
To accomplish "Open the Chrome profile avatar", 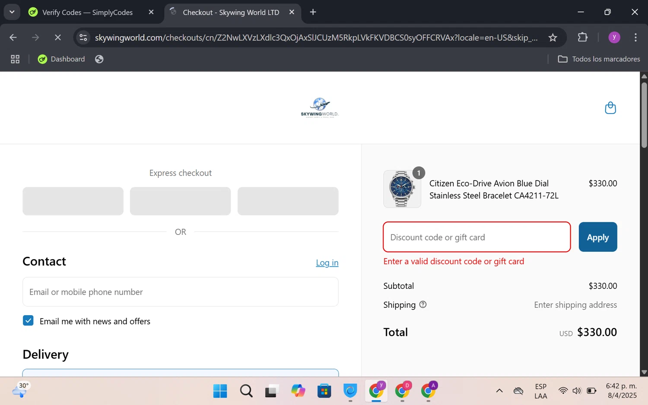I will [614, 38].
